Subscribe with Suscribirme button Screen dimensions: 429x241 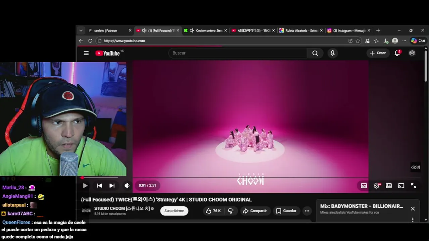[x=174, y=211]
